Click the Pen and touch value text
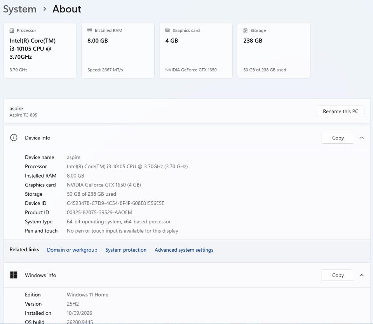373x324 pixels. 122,231
